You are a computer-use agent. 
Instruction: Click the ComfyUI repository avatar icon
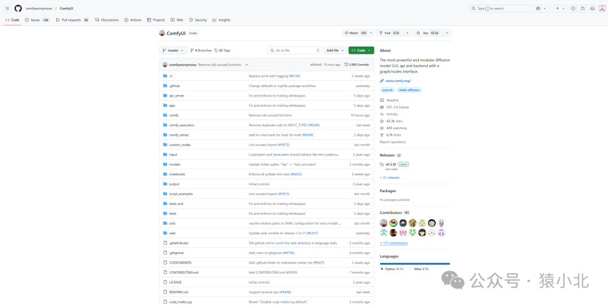coord(162,33)
